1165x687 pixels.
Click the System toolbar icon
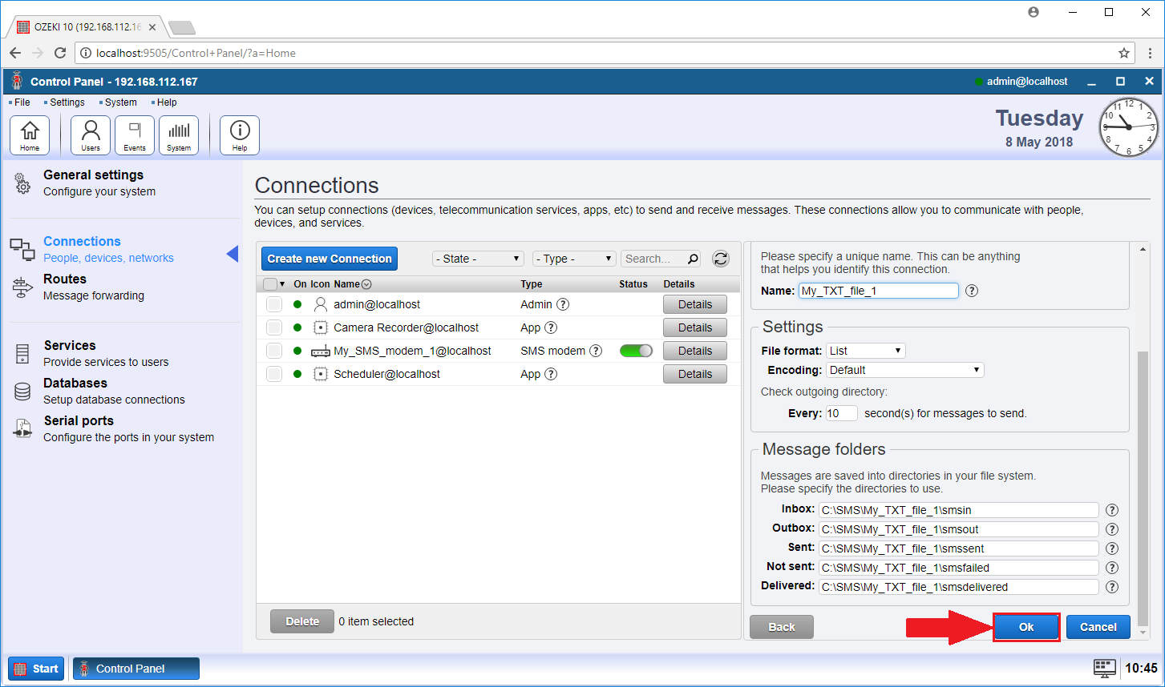[179, 135]
